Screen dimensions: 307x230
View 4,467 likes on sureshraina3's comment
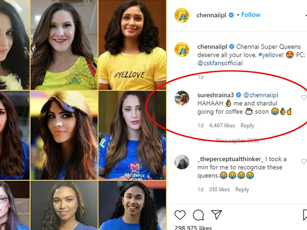[x=222, y=125]
